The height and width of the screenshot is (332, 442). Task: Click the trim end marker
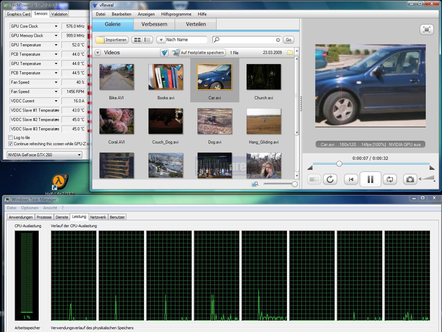[x=432, y=168]
